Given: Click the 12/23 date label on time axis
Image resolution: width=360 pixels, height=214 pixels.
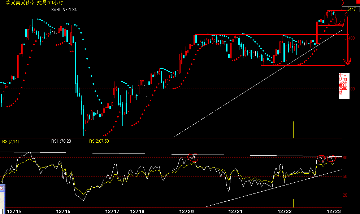Looking at the screenshot, I should coord(333,209).
